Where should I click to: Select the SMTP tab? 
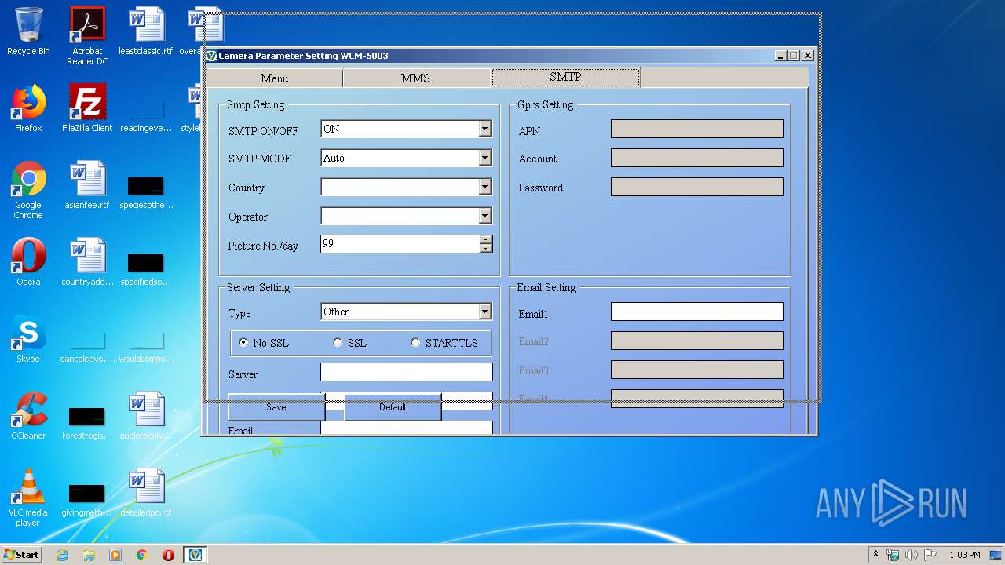point(565,77)
